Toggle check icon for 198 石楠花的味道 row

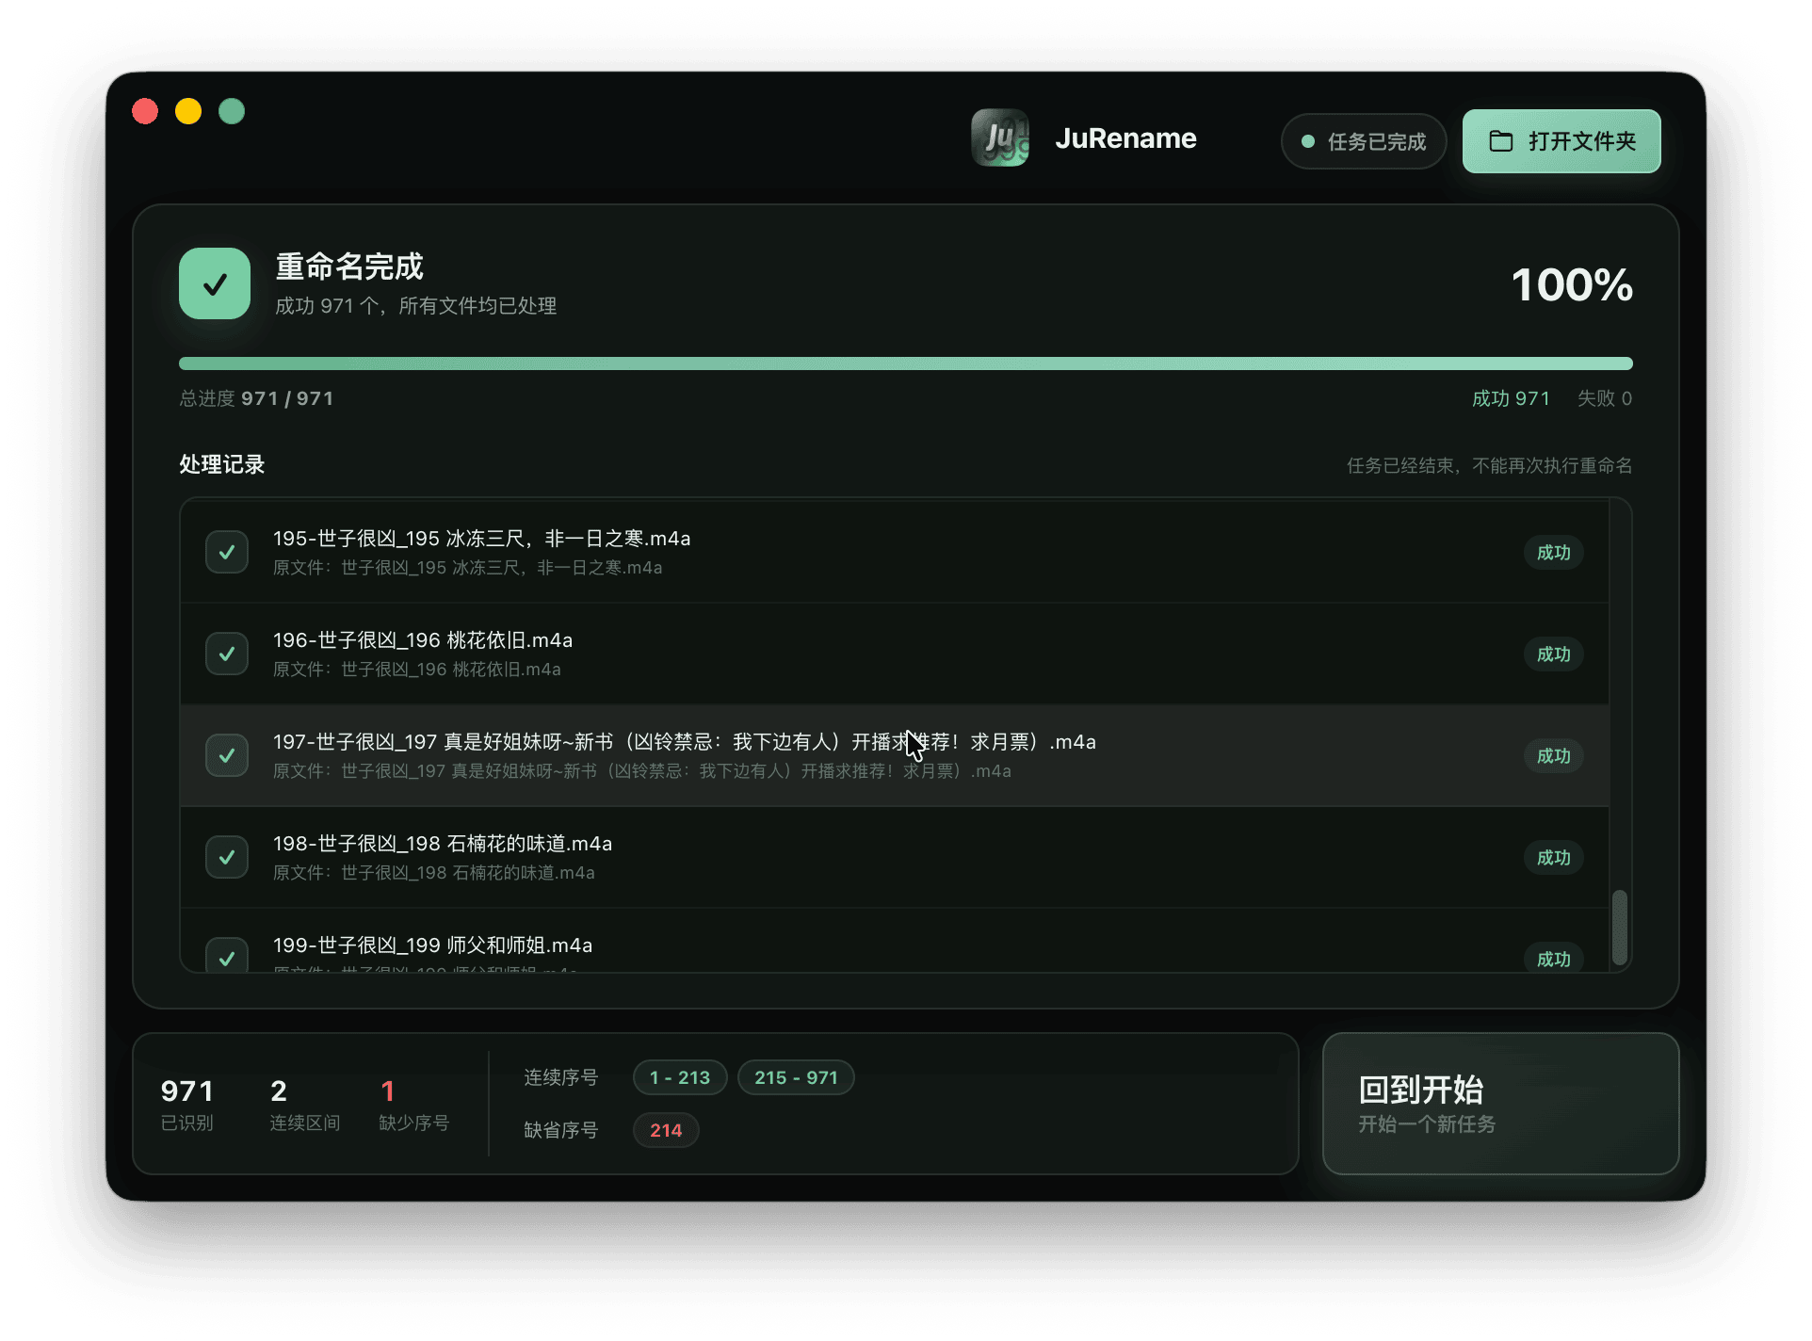[x=227, y=858]
